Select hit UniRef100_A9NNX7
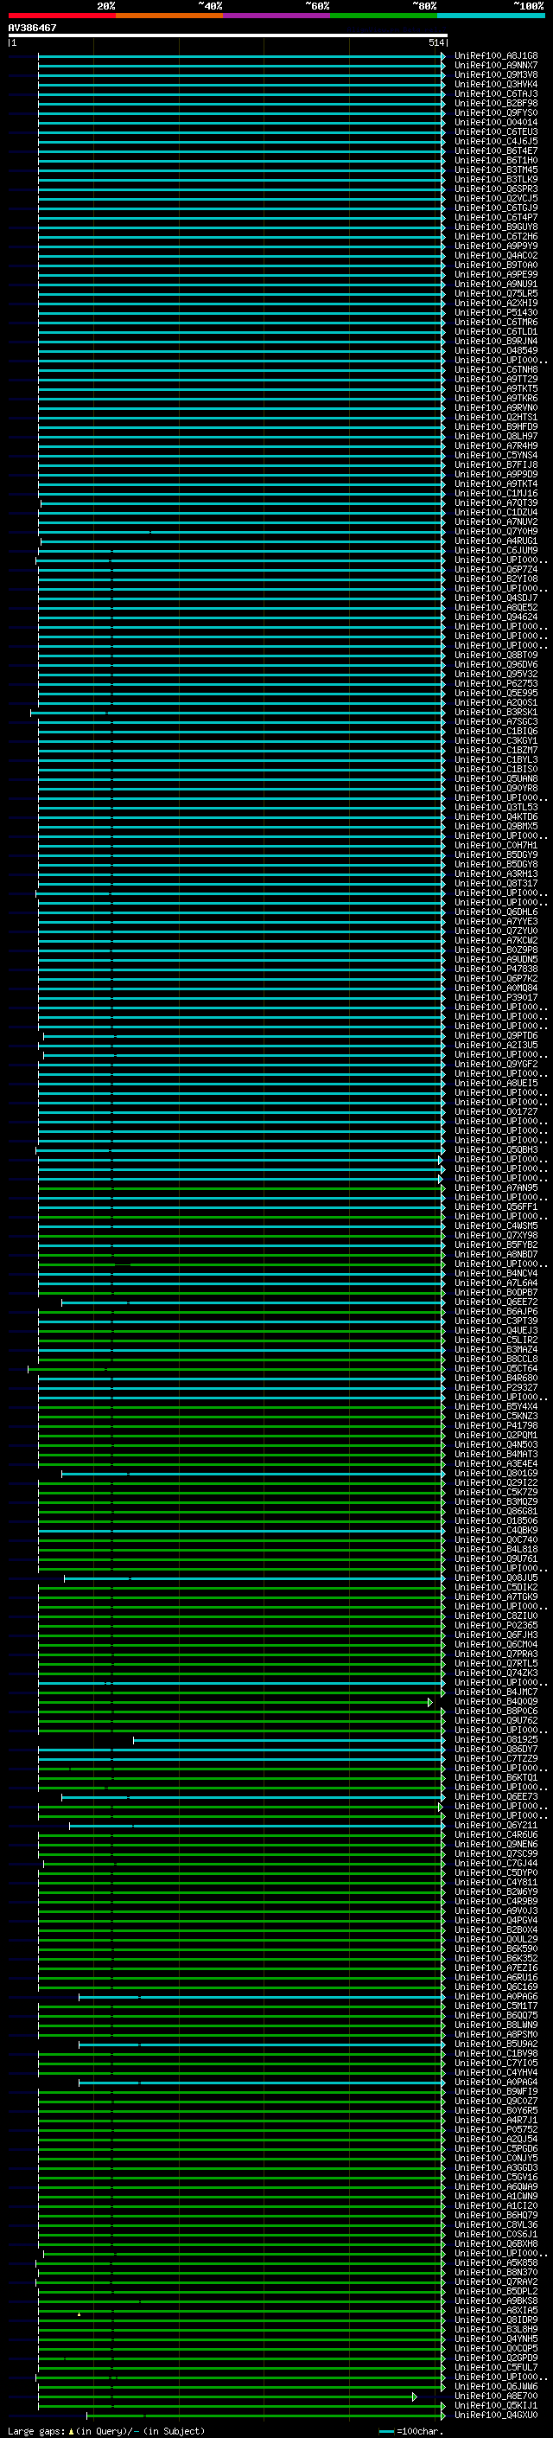 (495, 66)
